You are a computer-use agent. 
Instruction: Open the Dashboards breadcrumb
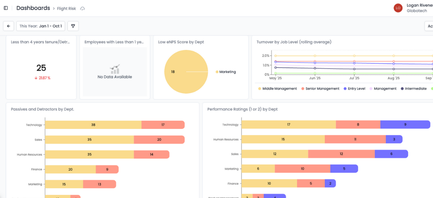pyautogui.click(x=33, y=8)
